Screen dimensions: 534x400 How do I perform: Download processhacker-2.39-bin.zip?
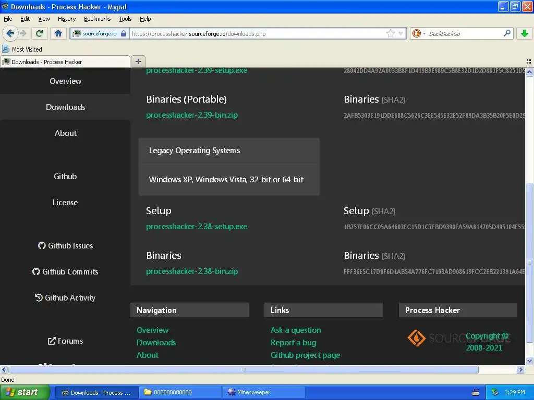click(x=192, y=115)
